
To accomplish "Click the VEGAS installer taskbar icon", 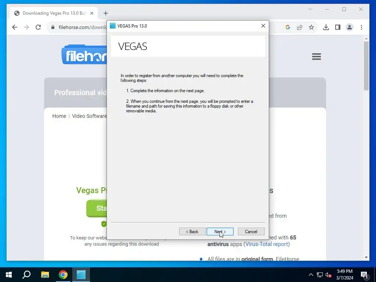I will tap(81, 275).
